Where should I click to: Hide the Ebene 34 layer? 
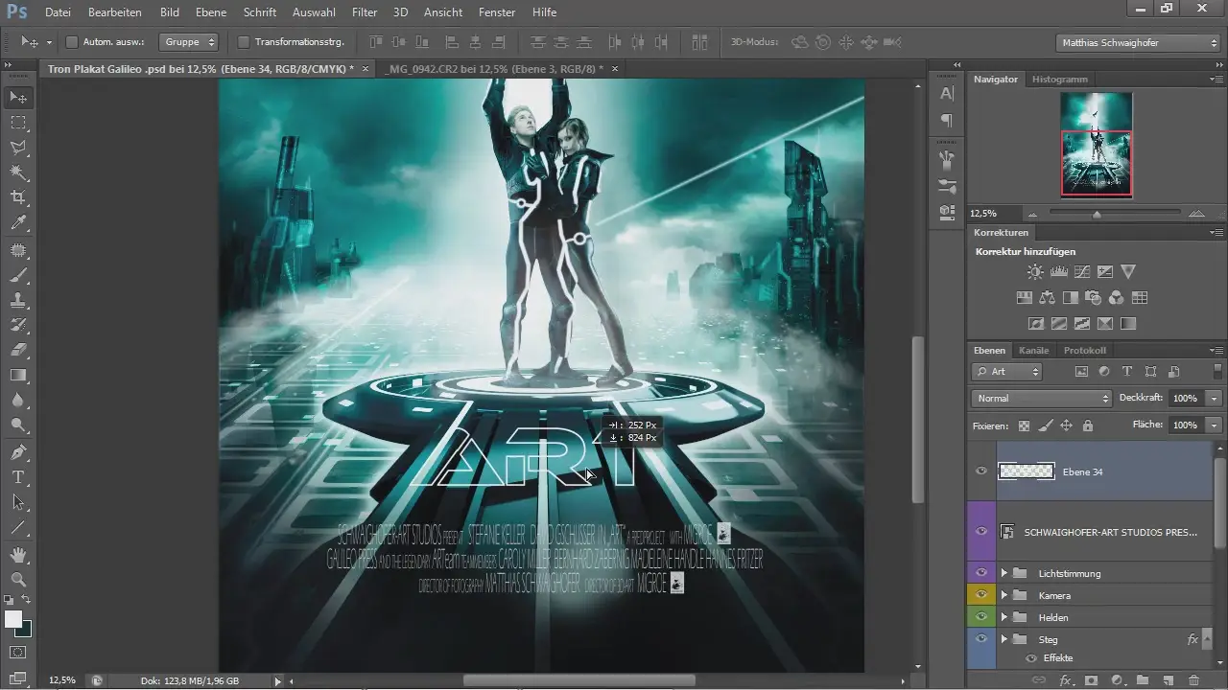[x=980, y=471]
